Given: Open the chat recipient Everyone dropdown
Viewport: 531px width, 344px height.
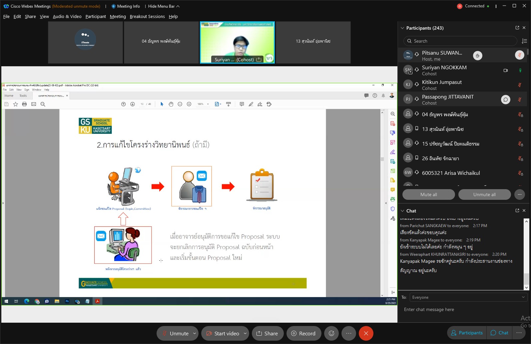Looking at the screenshot, I should click(x=468, y=297).
